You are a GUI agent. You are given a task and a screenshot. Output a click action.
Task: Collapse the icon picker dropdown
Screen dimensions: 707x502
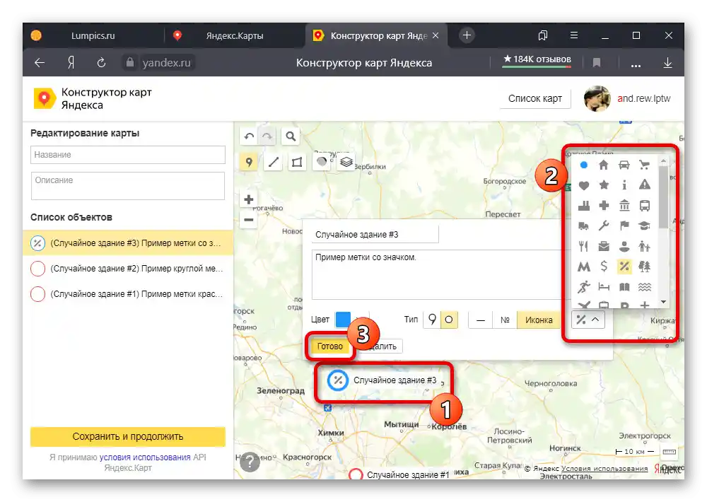click(588, 320)
